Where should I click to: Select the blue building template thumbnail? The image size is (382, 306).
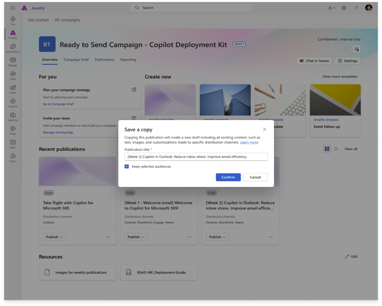coord(225,100)
